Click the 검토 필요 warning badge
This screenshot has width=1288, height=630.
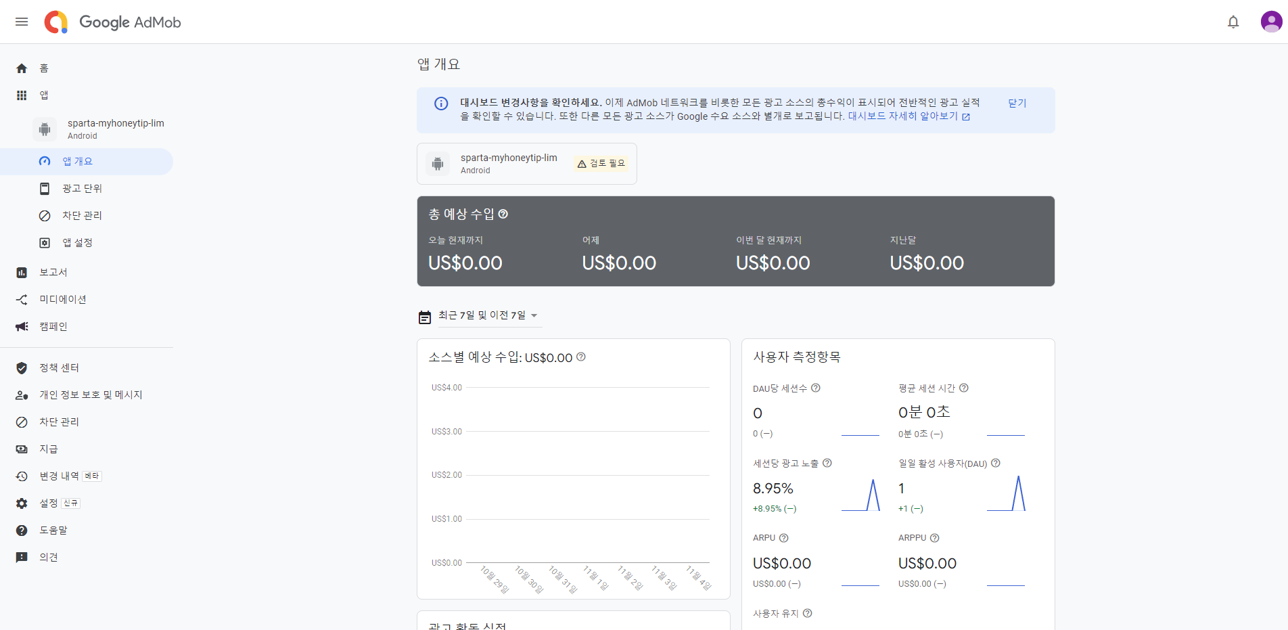pos(601,164)
